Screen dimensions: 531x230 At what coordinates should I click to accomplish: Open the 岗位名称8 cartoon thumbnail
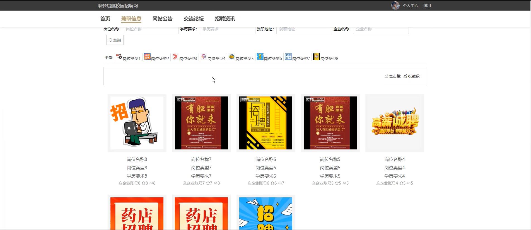point(137,123)
